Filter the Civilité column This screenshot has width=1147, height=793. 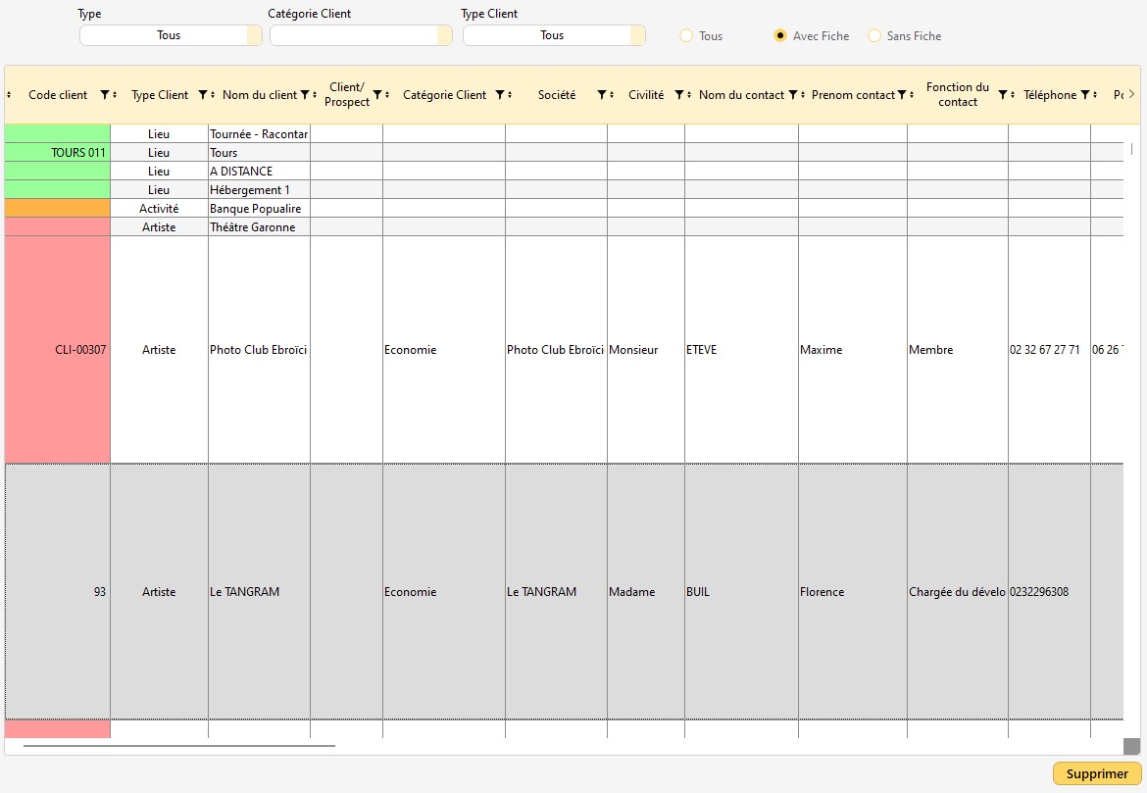[x=678, y=95]
